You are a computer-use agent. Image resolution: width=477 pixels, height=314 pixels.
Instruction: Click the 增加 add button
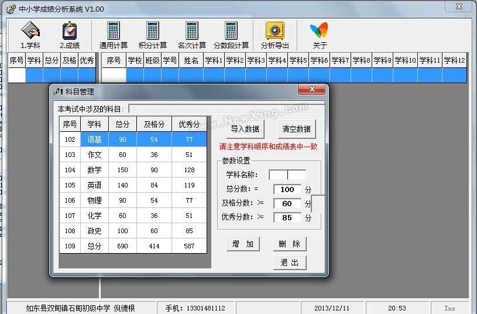(x=243, y=244)
